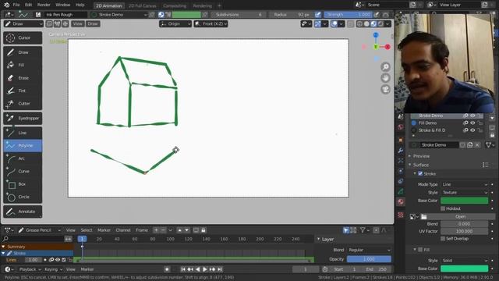499x281 pixels.
Task: Open the Draw mode dropdown
Action: tap(23, 24)
